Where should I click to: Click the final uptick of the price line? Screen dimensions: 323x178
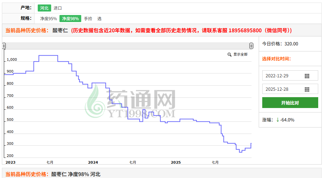pyautogui.click(x=251, y=145)
